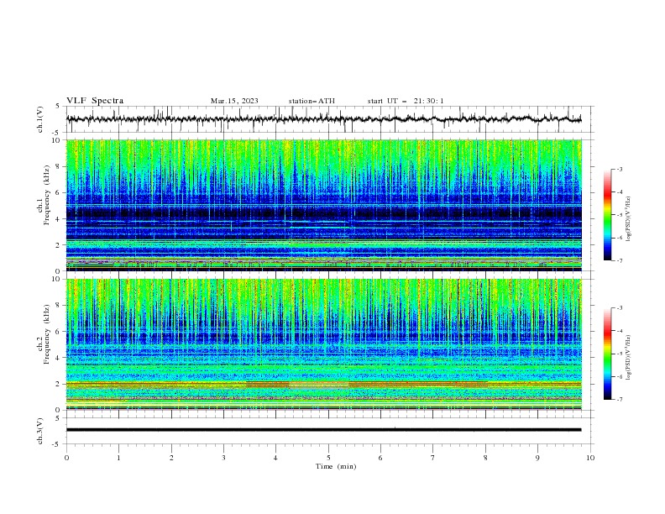This screenshot has height=514, width=665.
Task: Click the time axis tick label "3"
Action: coord(223,458)
